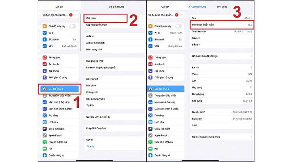Tap Trợ năng in the right screenshot sidebar

[x=165, y=115]
